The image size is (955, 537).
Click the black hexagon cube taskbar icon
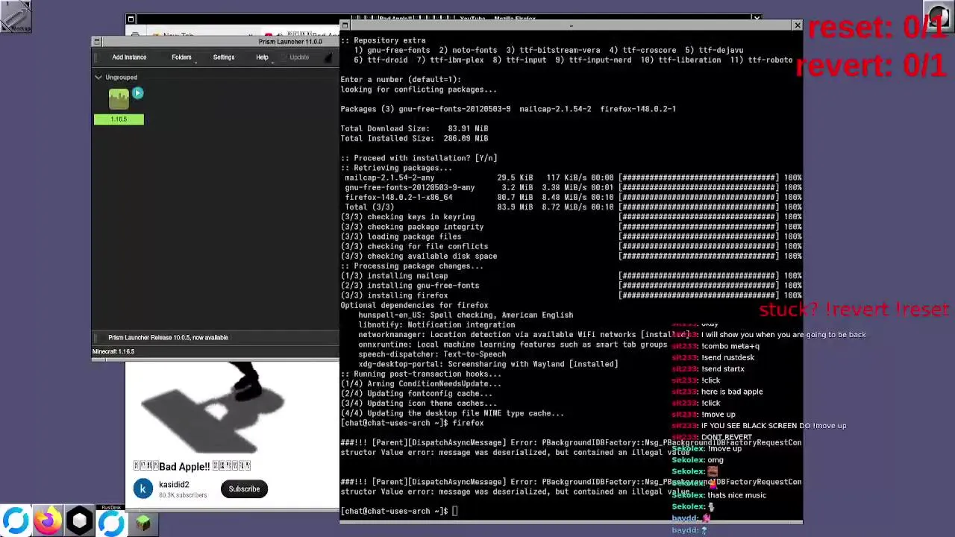tap(80, 521)
